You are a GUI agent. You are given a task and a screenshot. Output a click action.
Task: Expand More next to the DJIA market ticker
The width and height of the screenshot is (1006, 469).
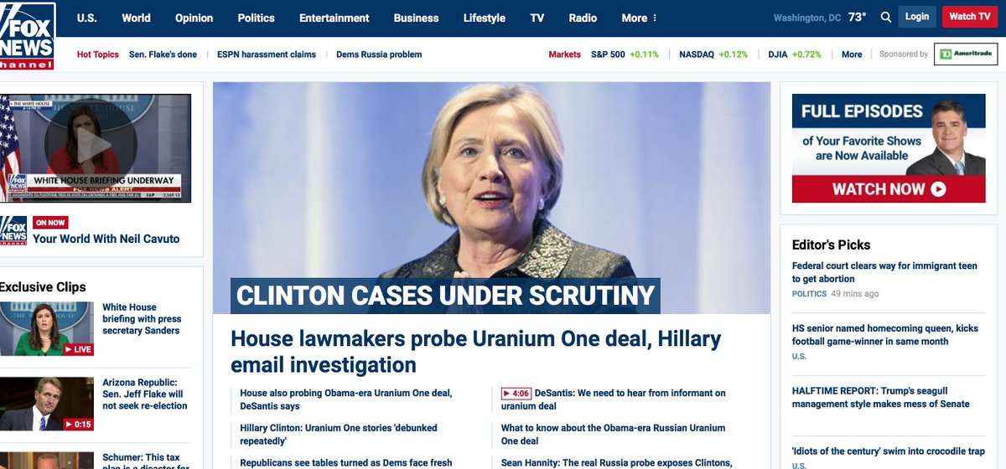[x=852, y=54]
